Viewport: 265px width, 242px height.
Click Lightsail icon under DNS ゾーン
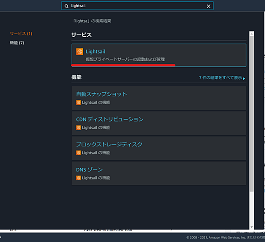78,178
